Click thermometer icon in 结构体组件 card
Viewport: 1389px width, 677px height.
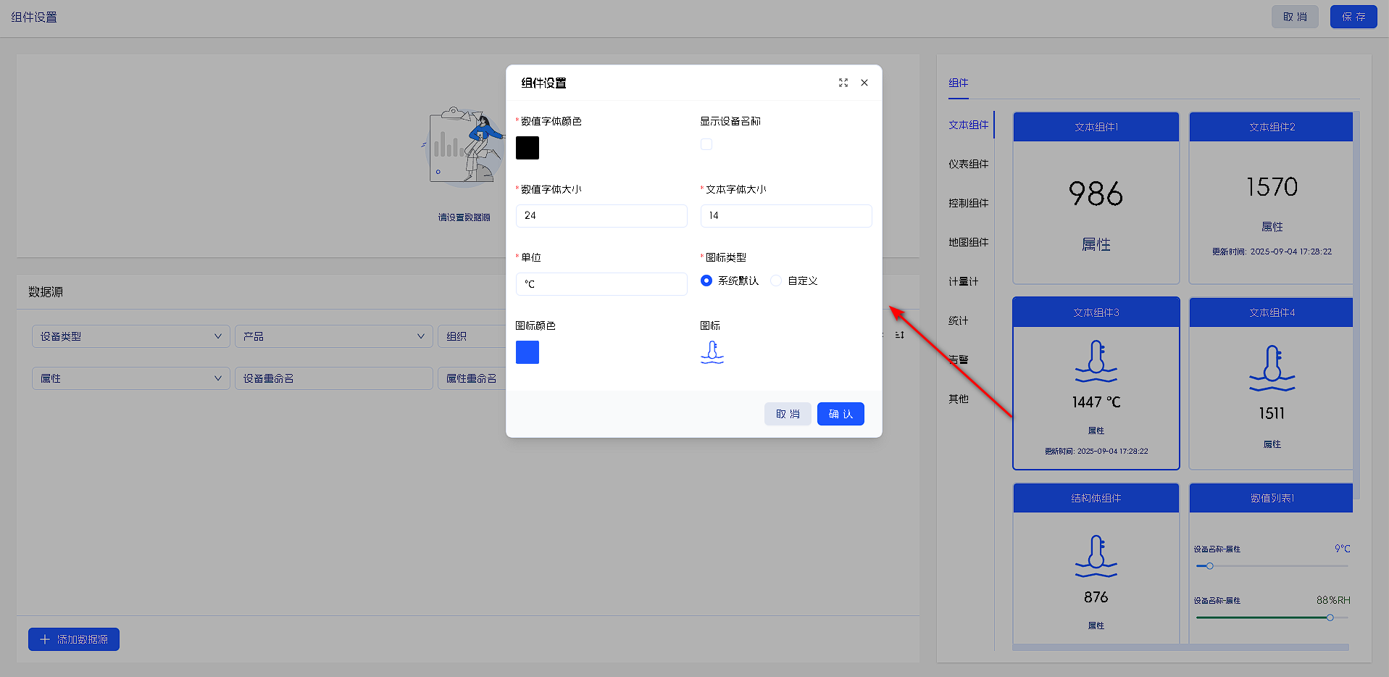[x=1096, y=556]
